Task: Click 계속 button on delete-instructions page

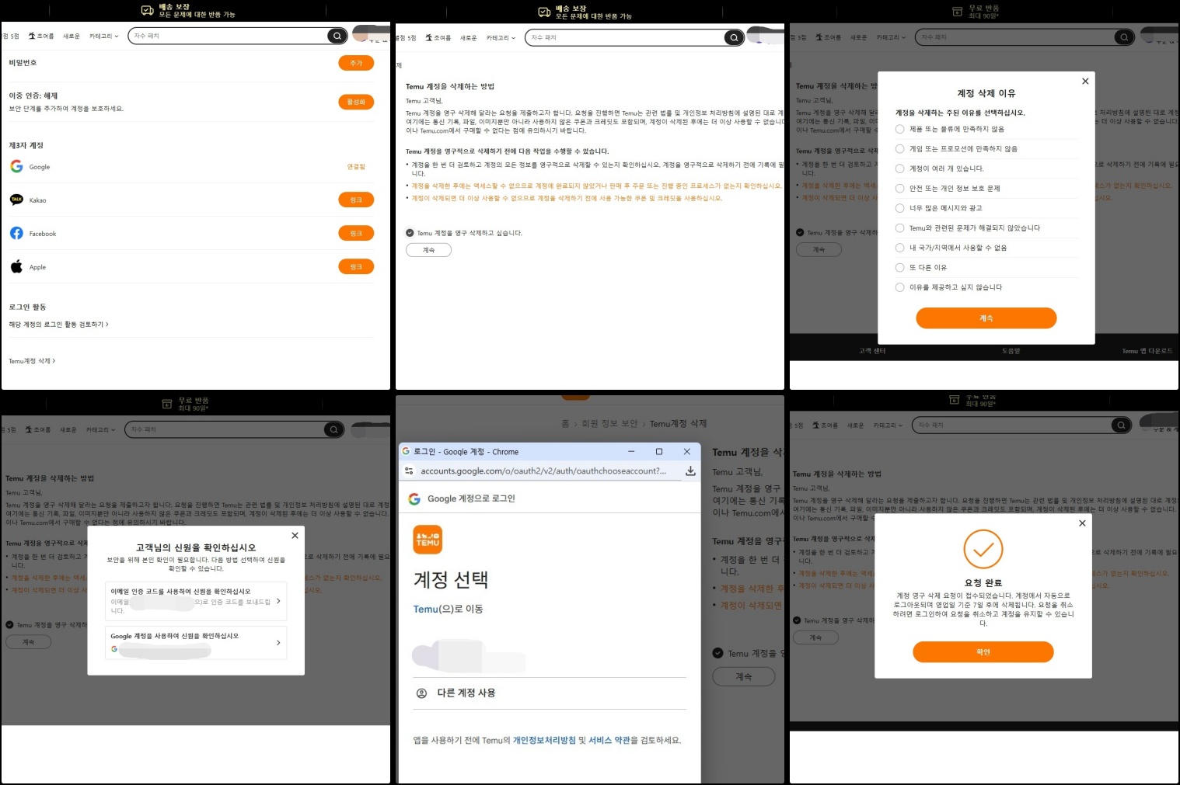Action: 428,250
